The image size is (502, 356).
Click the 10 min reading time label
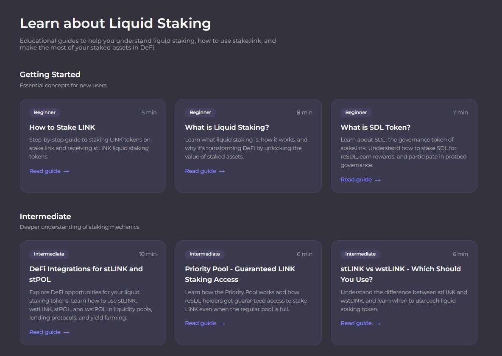[148, 254]
